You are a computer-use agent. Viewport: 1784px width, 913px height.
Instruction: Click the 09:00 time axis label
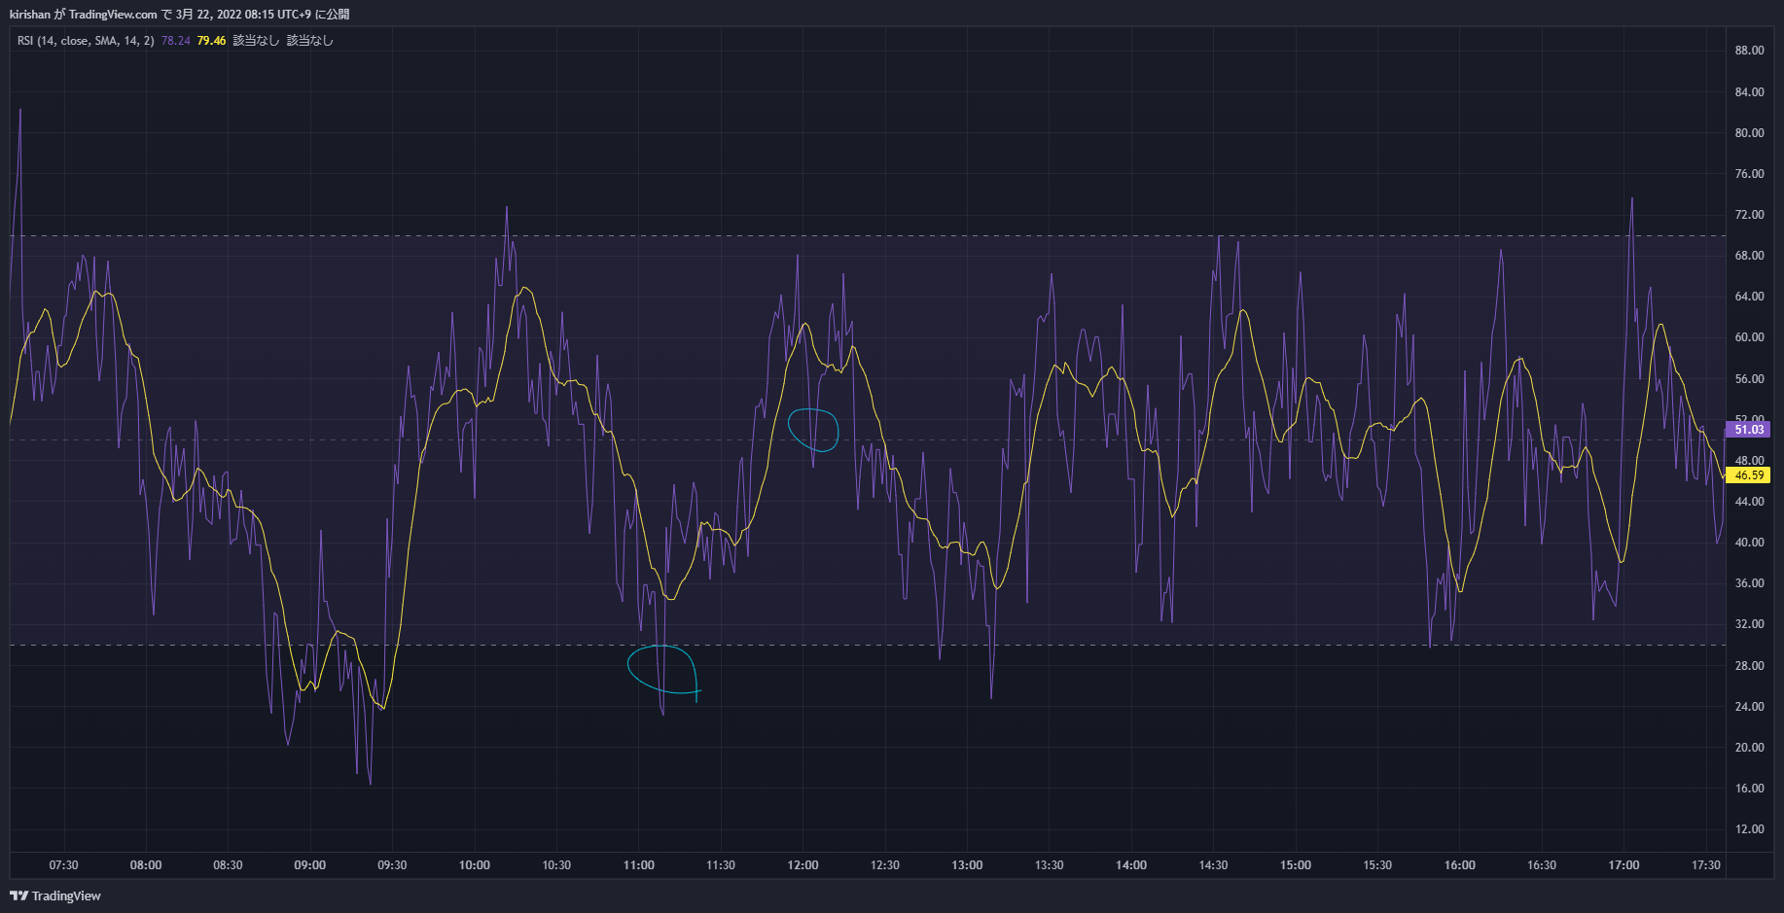pyautogui.click(x=309, y=865)
